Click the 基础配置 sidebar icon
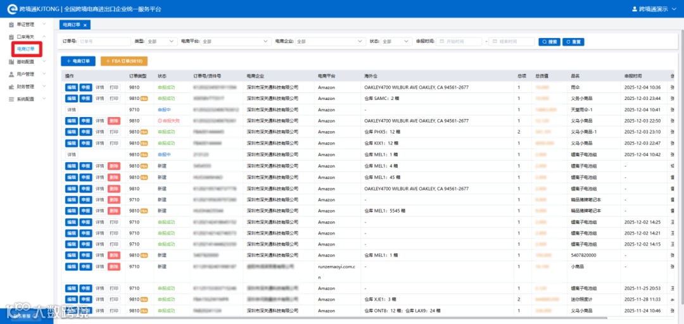Image resolution: width=684 pixels, height=324 pixels. (12, 62)
